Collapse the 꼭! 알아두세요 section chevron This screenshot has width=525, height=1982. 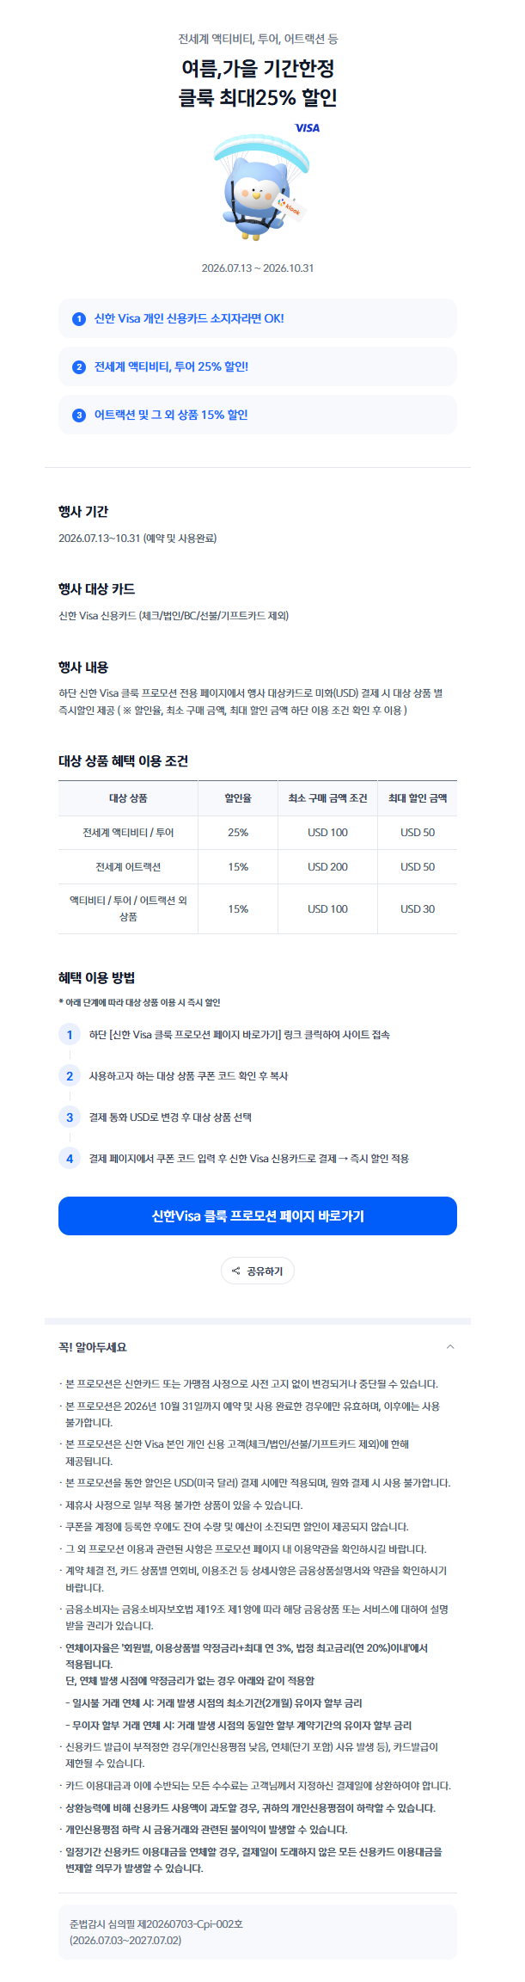pyautogui.click(x=450, y=1346)
